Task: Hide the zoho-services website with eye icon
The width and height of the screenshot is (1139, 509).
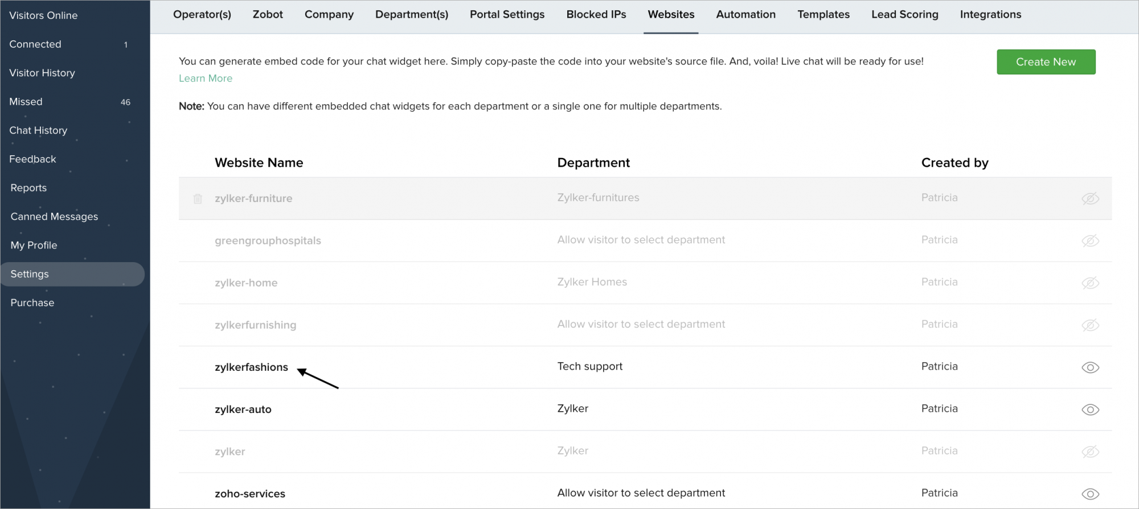Action: click(1090, 494)
